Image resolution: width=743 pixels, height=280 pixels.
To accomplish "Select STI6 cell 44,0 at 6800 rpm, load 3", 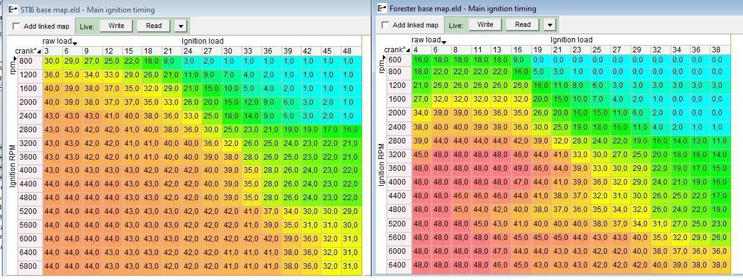I will pyautogui.click(x=52, y=266).
